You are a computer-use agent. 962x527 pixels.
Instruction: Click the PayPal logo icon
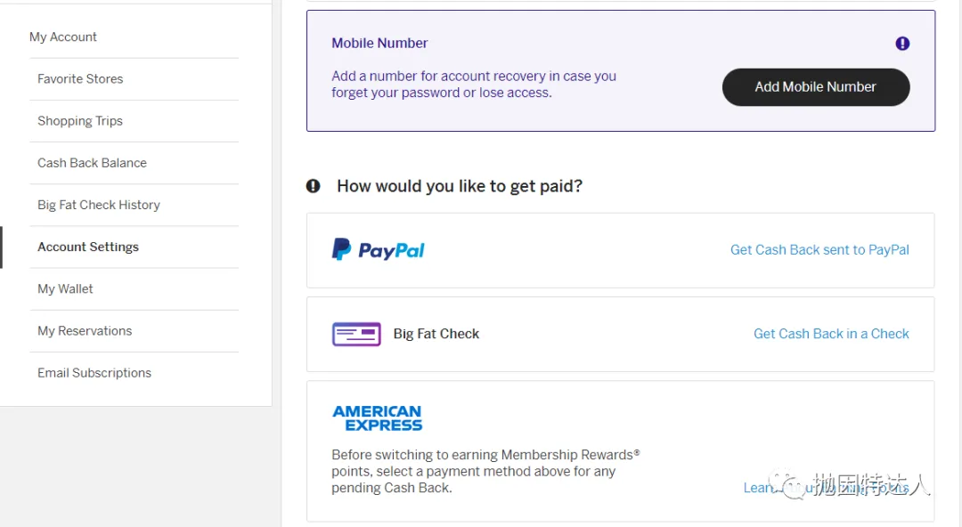378,250
